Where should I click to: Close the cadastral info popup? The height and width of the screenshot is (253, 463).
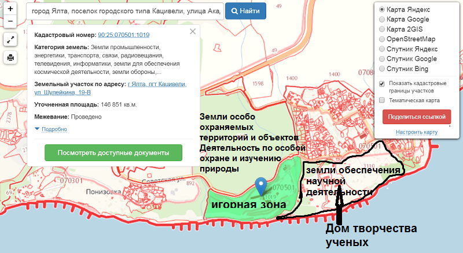coord(193,32)
